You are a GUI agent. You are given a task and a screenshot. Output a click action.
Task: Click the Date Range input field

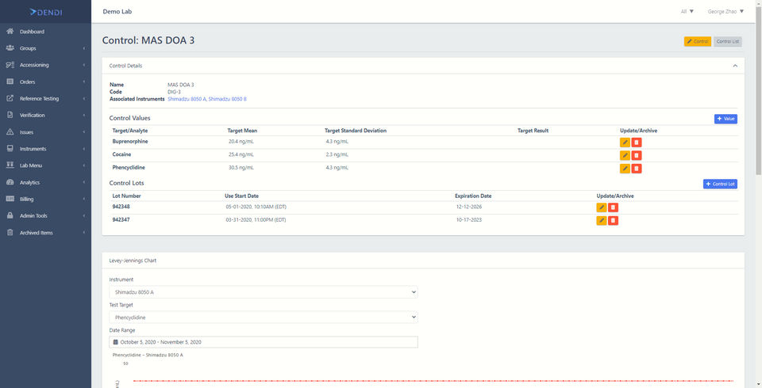click(x=264, y=342)
